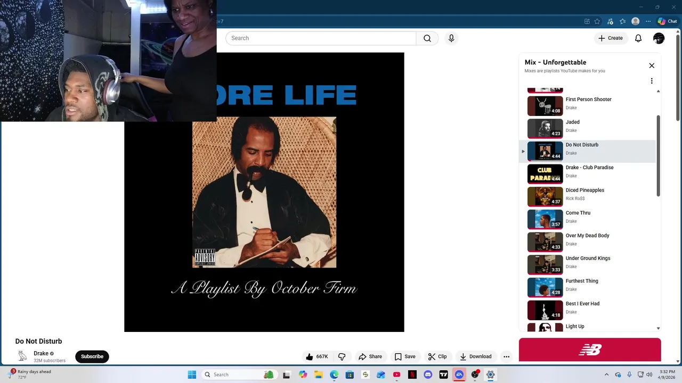The width and height of the screenshot is (682, 383).
Task: Open Microsoft Edge from taskbar
Action: (334, 374)
